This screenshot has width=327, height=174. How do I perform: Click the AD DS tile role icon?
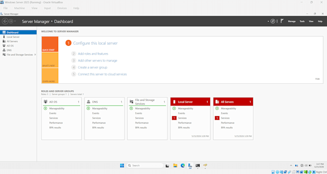coord(46,102)
